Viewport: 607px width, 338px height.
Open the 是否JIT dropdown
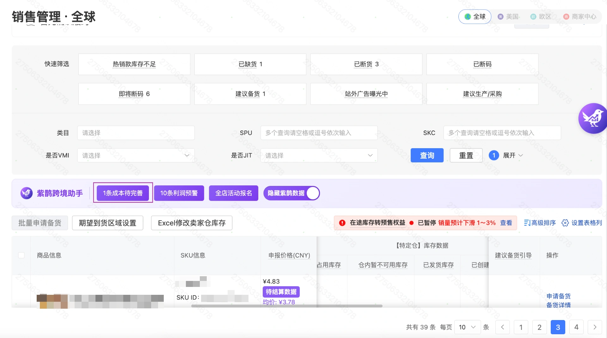click(319, 155)
